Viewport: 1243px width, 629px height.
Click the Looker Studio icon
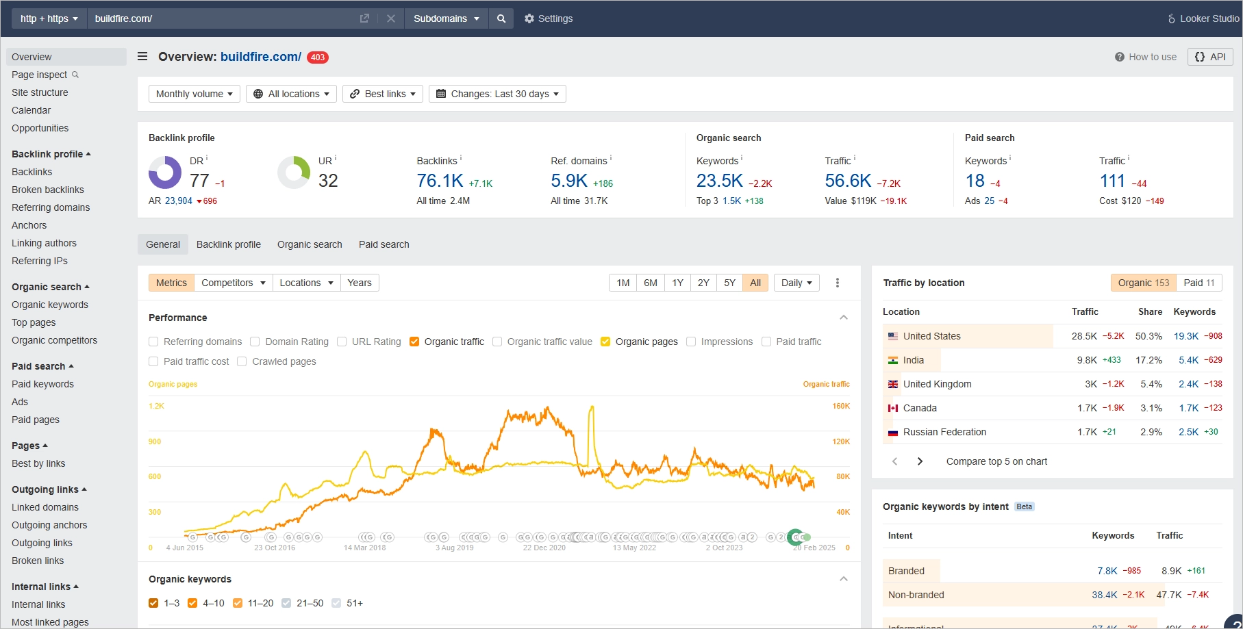(1171, 18)
